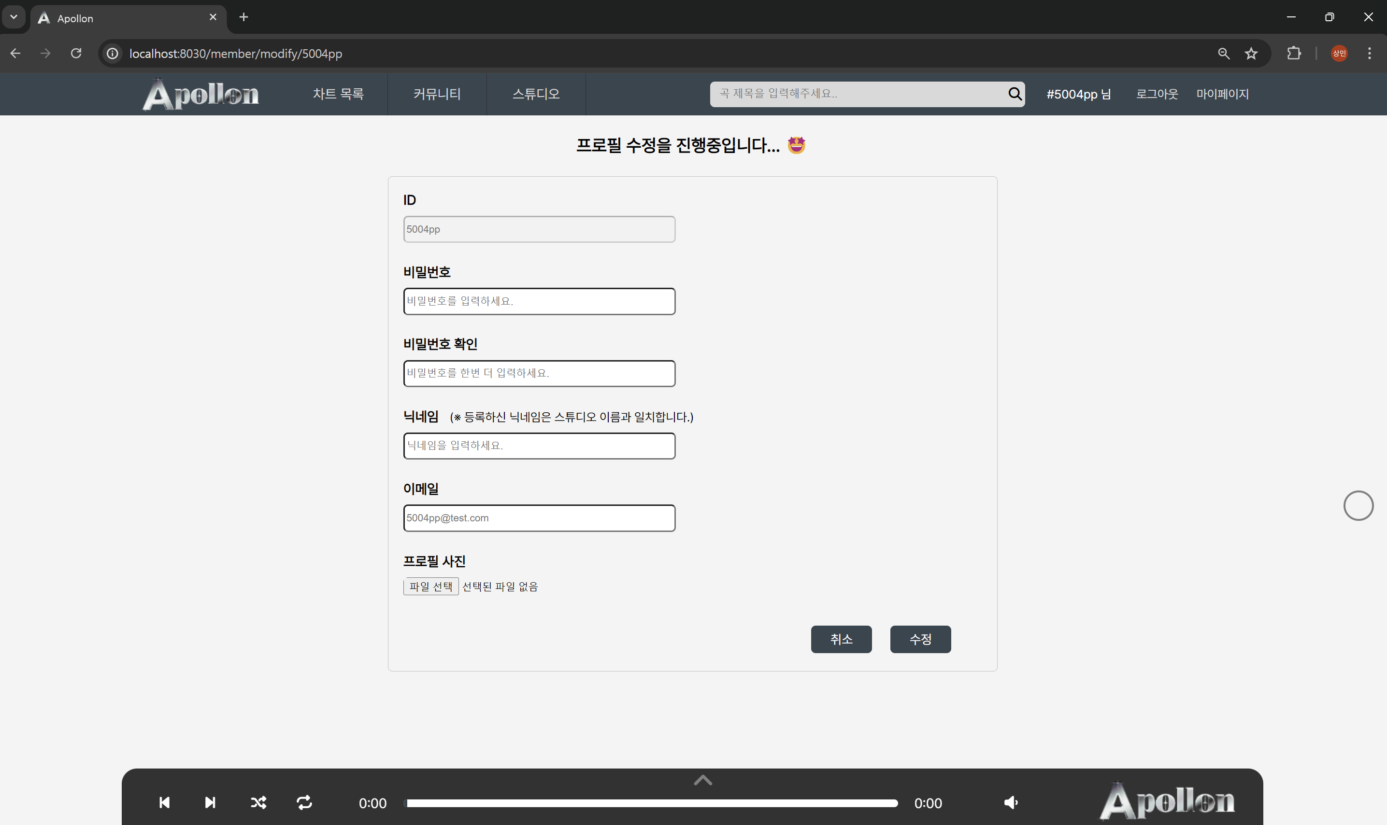
Task: Bookmark this page with star icon
Action: 1251,54
